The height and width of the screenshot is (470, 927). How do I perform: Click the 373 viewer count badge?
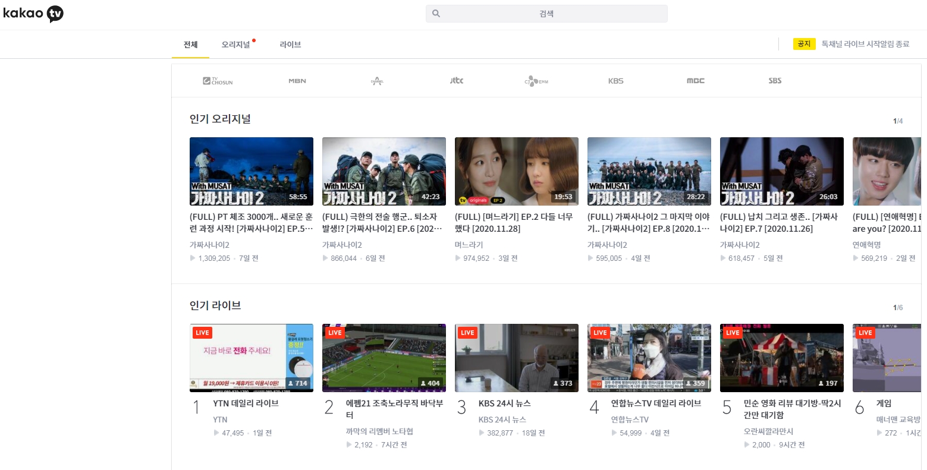pos(563,383)
